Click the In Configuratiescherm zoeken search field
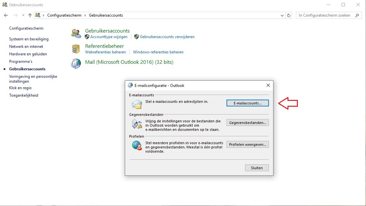 tap(329, 15)
